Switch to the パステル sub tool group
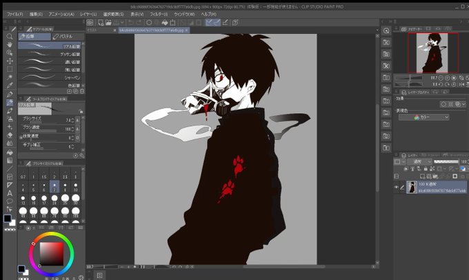 click(68, 37)
